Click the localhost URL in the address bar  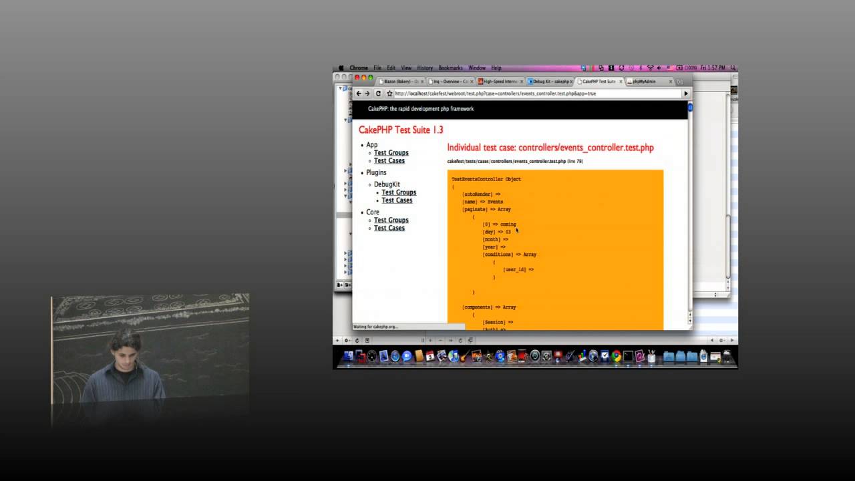[496, 94]
